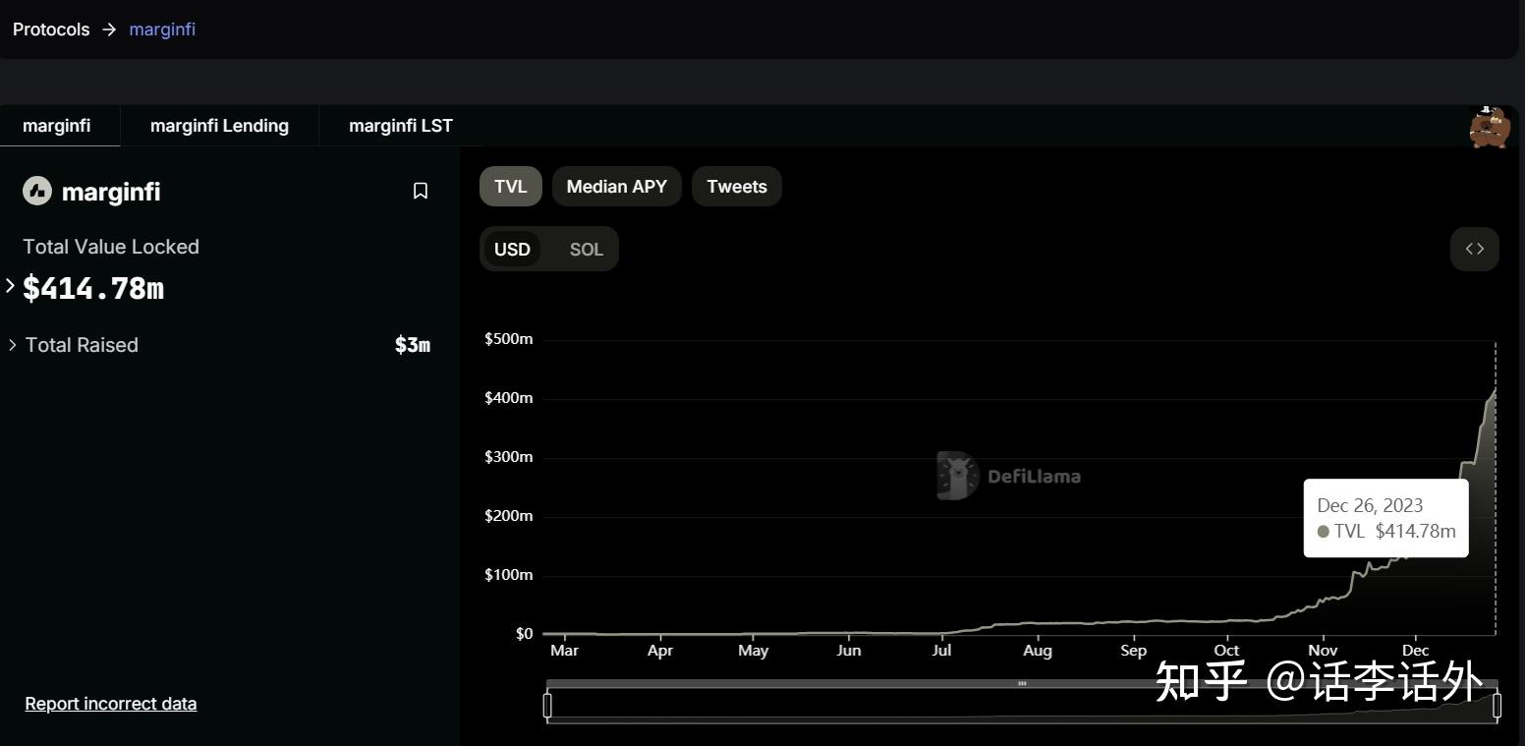Click the Total Value Locked heading
The height and width of the screenshot is (746, 1525).
point(111,247)
